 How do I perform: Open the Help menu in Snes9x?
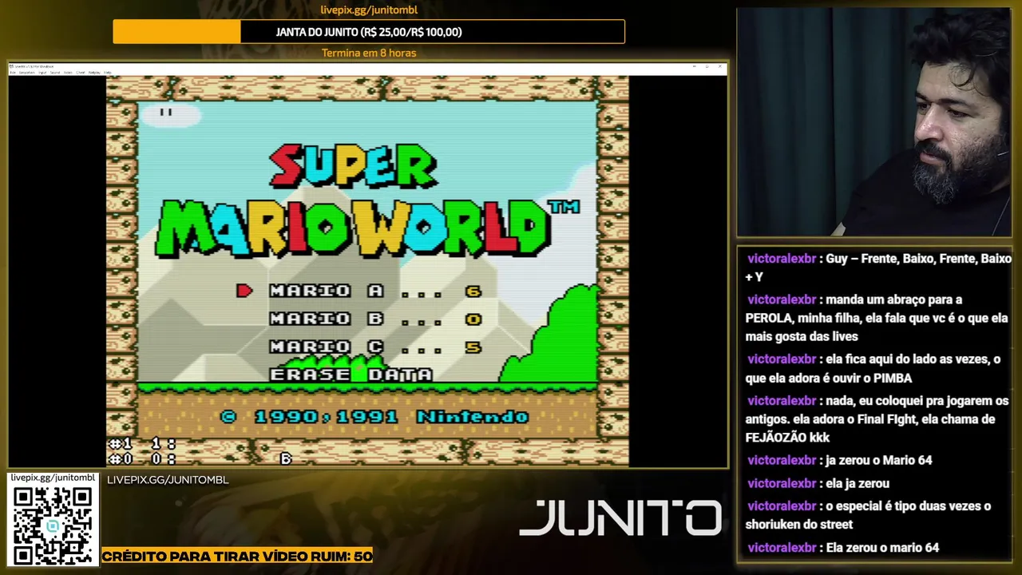pos(107,73)
